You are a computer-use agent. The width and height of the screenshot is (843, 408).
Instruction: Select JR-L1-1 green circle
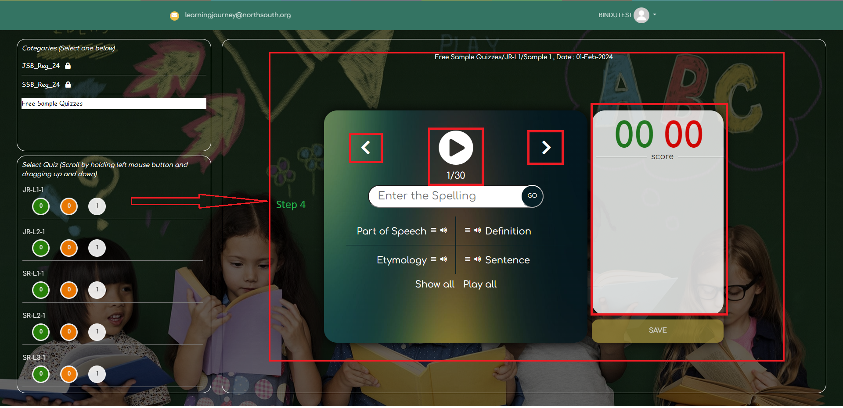[x=41, y=206]
